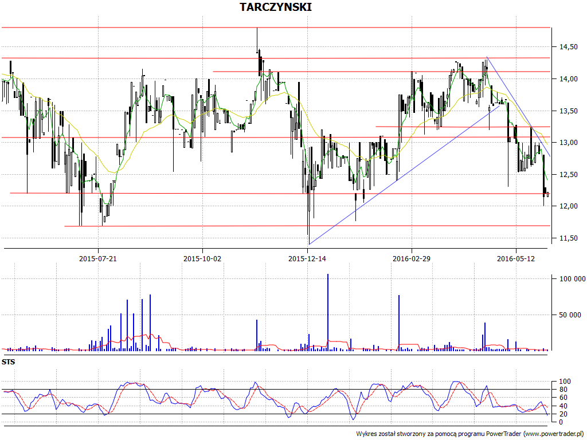Select the 11,50 price axis label
Viewport: 587px width, 440px height.
[568, 238]
